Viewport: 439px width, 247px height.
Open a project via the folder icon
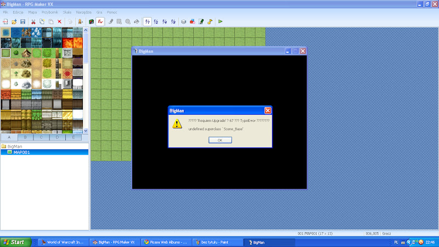coord(14,21)
